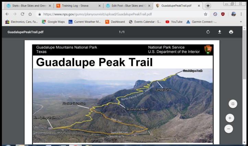This screenshot has height=146, width=248.
Task: Close the Stats Blue Skies tab
Action: (x=50, y=6)
